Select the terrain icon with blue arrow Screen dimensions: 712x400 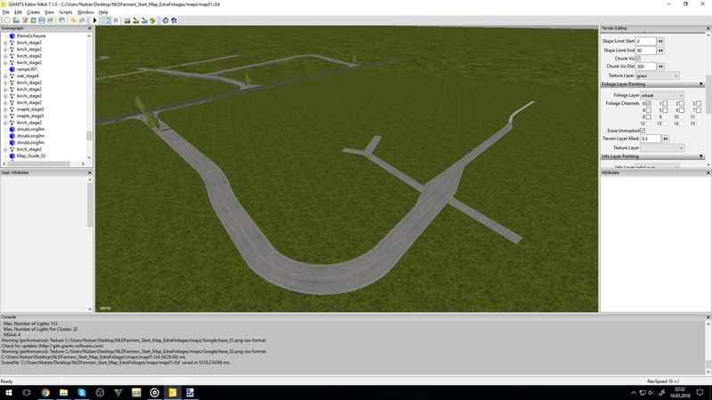coord(144,20)
